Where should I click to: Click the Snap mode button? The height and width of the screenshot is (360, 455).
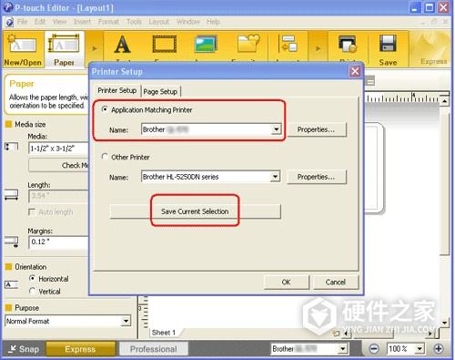point(24,349)
